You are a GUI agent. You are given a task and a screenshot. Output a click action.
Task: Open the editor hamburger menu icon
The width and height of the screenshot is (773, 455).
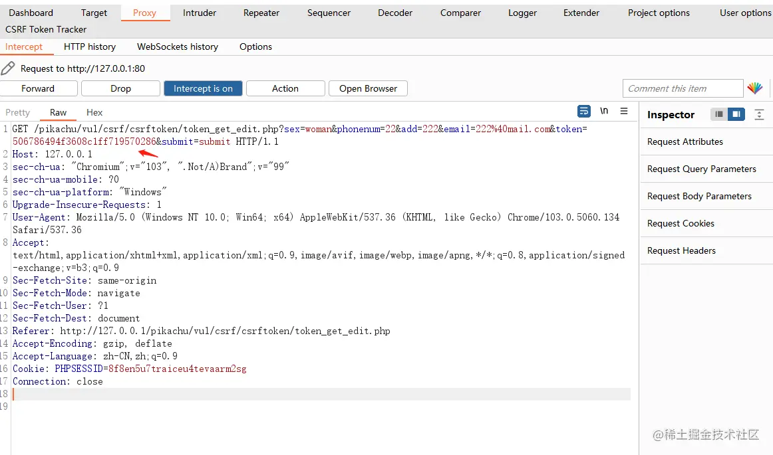[623, 112]
